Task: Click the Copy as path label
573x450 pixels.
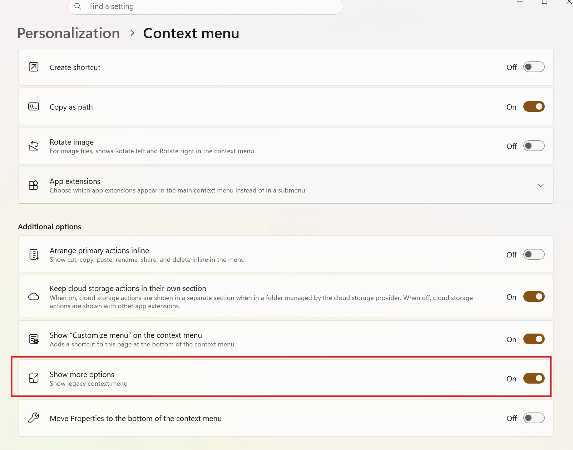Action: (71, 107)
